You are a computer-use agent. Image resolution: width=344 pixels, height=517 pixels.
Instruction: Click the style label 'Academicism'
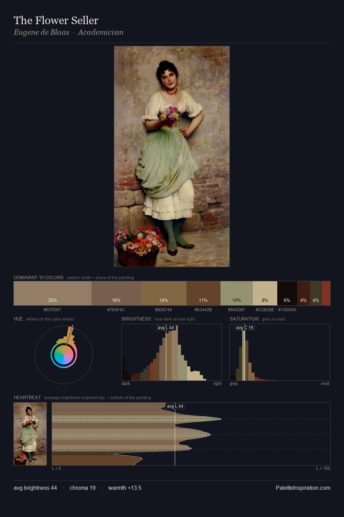(100, 32)
